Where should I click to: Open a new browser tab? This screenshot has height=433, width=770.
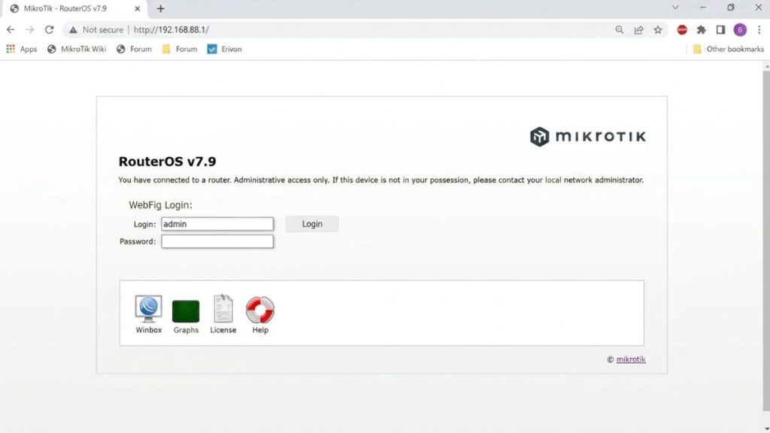tap(161, 8)
